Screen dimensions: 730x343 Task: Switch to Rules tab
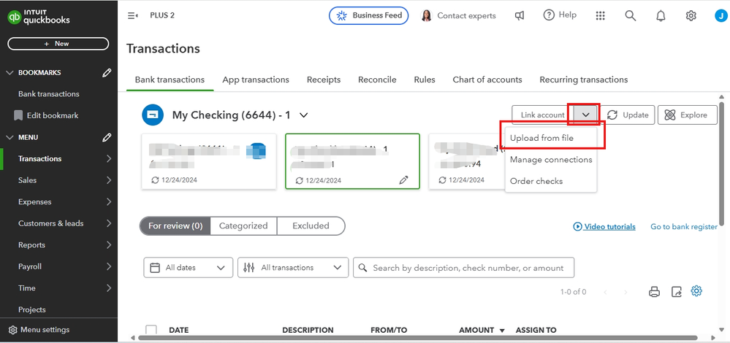(x=425, y=80)
